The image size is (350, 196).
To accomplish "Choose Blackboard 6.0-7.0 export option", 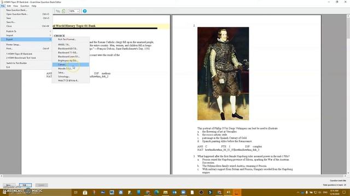I will point(71,48).
